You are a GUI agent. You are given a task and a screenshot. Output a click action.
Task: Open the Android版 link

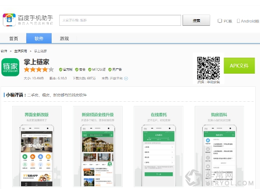250,21
